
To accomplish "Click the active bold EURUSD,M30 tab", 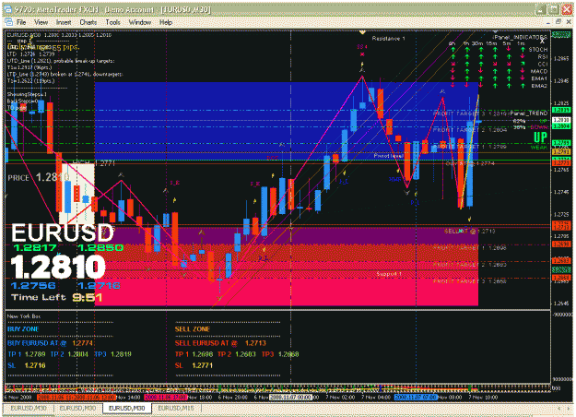I will point(127,408).
